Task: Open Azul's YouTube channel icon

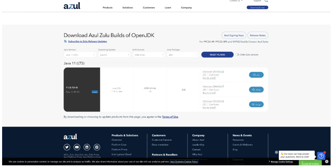Action: click(x=77, y=147)
